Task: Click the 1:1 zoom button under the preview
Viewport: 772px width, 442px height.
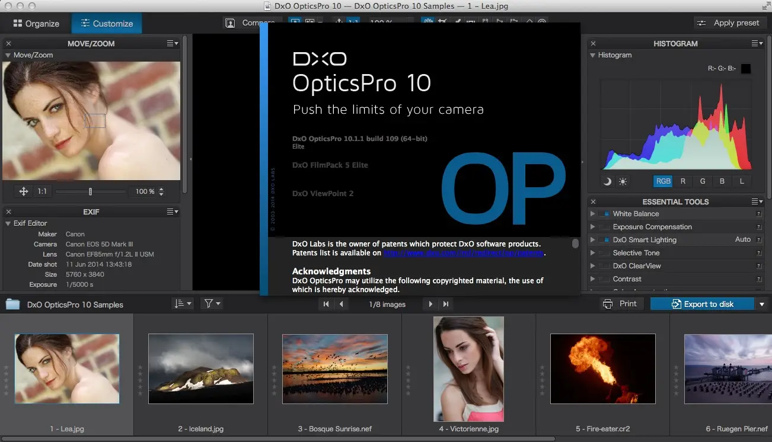Action: pos(42,191)
